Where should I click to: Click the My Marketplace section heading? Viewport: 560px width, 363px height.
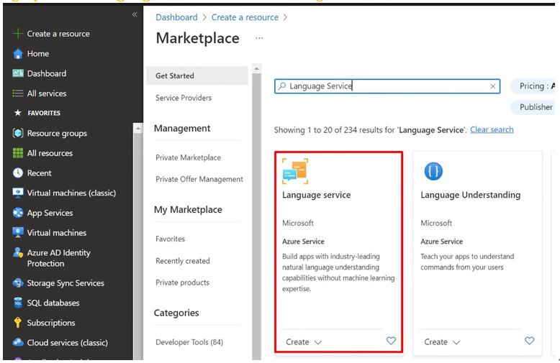point(188,210)
